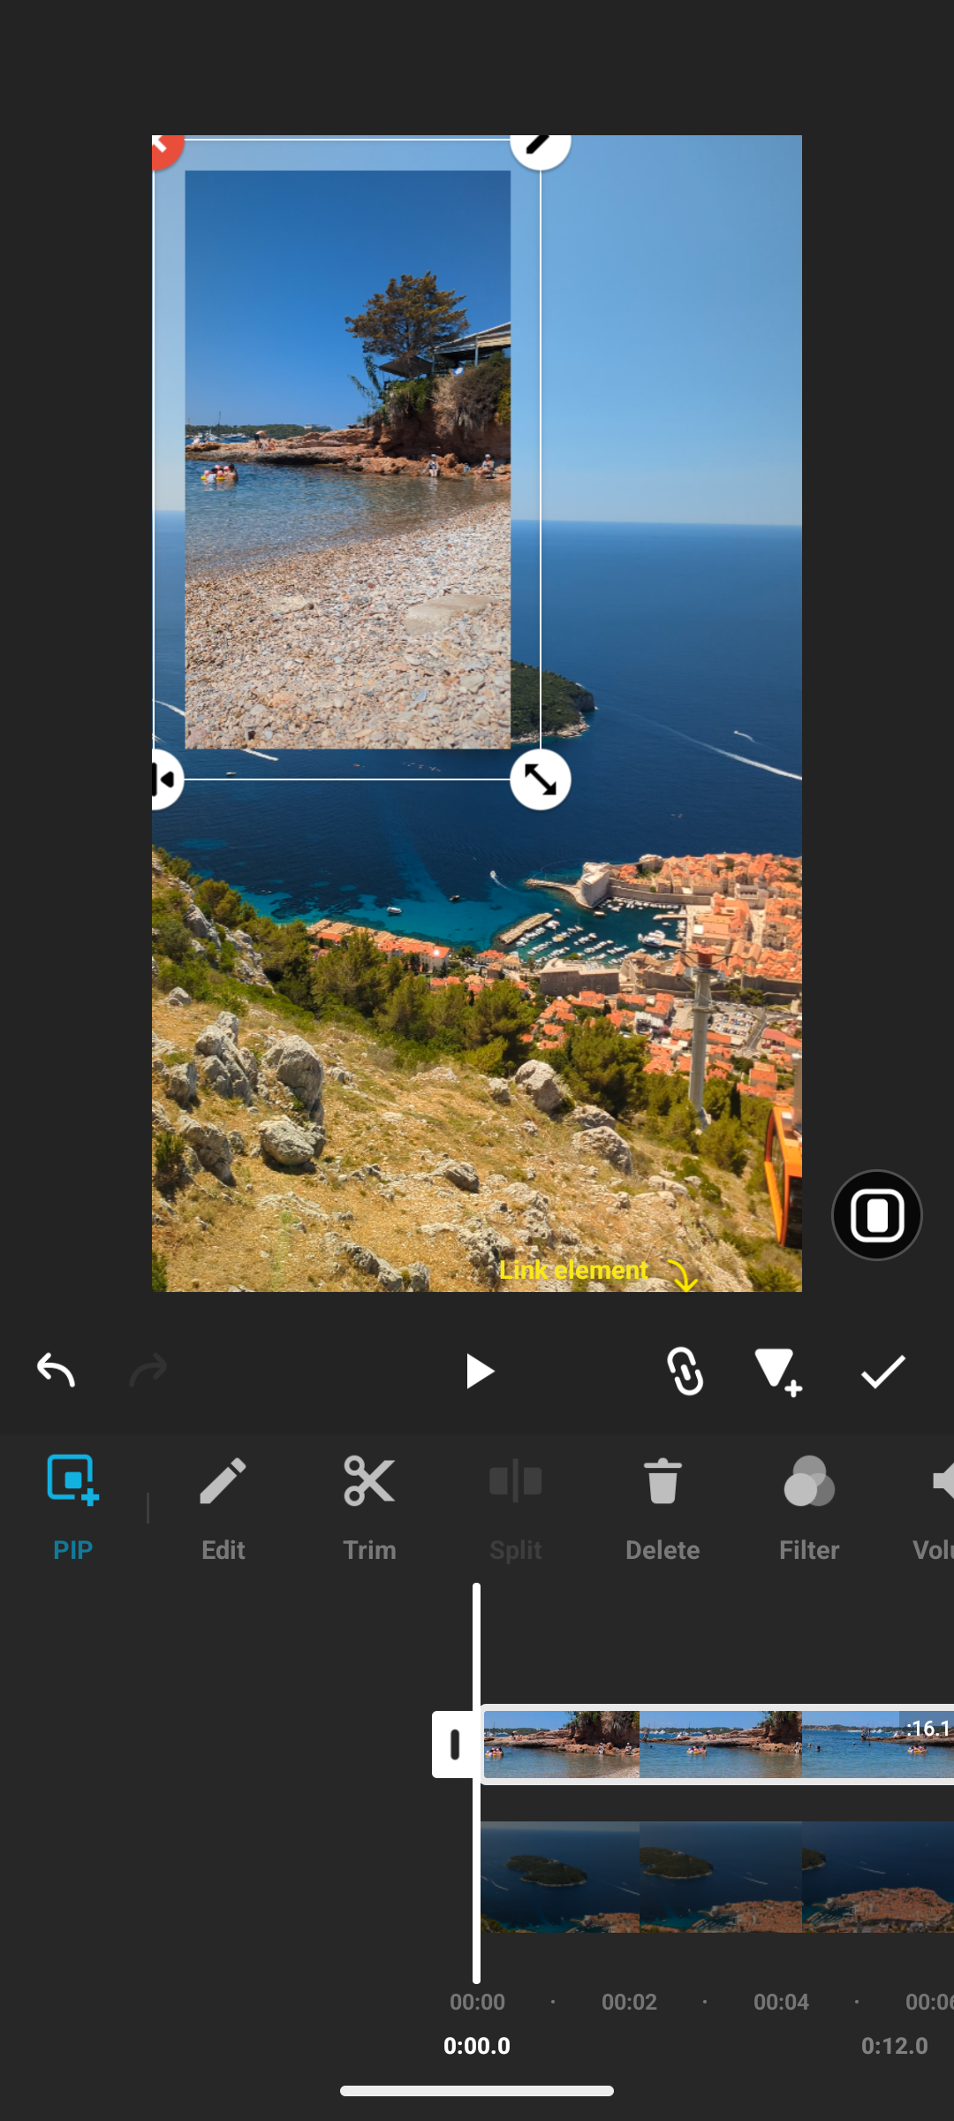Delete the selected PIP clip
The image size is (954, 2121).
(662, 1509)
